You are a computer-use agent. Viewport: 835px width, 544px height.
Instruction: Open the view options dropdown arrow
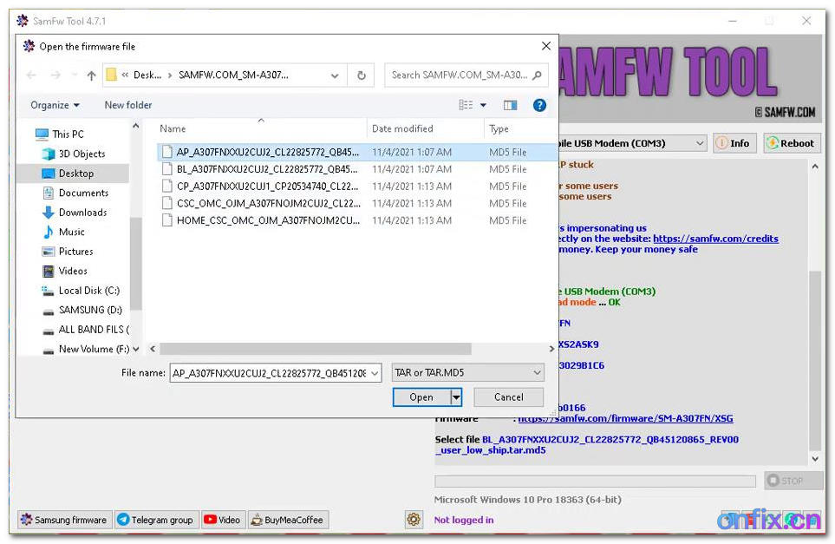tap(483, 105)
